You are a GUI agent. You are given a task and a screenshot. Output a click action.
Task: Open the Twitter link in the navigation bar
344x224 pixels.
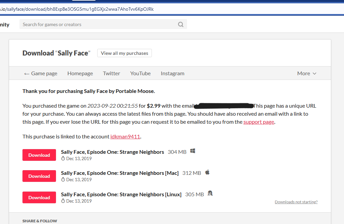pyautogui.click(x=111, y=73)
